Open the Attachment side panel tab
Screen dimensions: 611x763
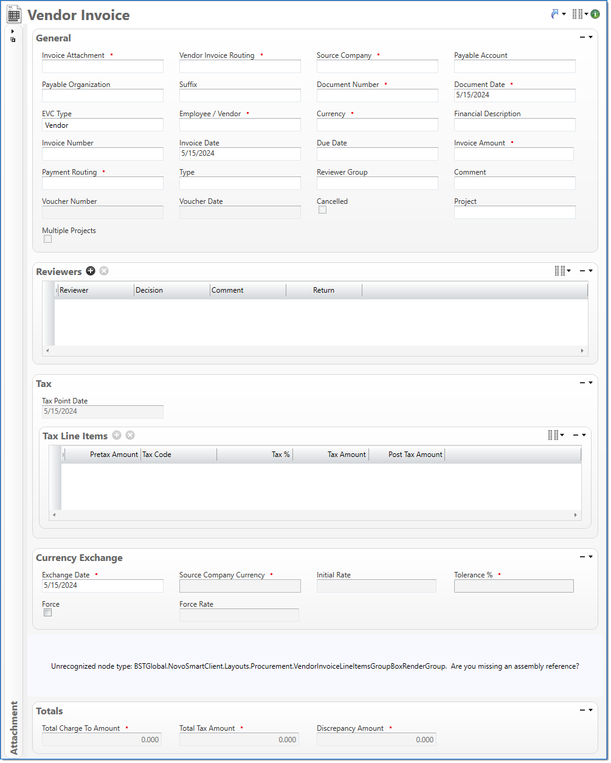pos(14,728)
